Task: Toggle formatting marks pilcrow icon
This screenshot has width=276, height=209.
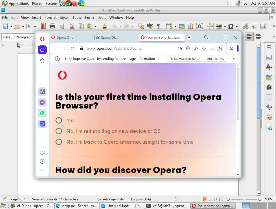Action: click(159, 26)
